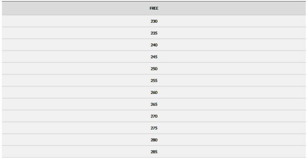Choose the 245 size value
The height and width of the screenshot is (159, 308).
154,57
